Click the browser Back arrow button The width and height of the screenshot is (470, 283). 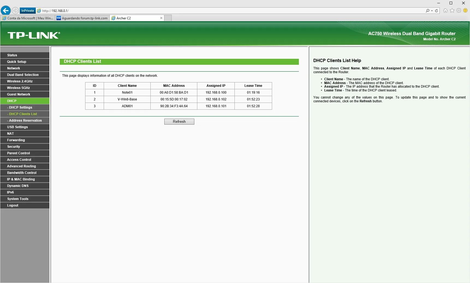click(x=6, y=10)
